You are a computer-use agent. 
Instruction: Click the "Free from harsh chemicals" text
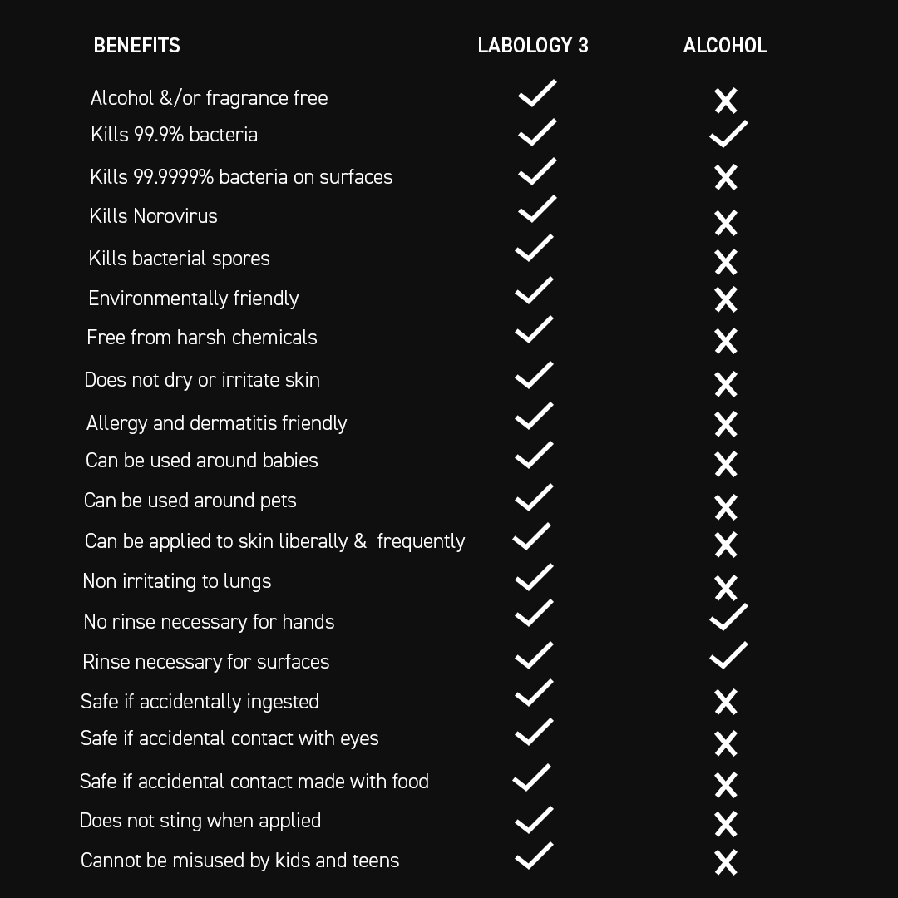coord(202,338)
